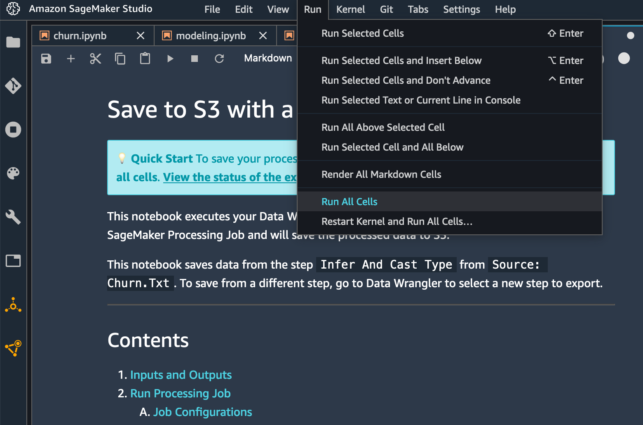Open the Edit menu
Screen dimensions: 643x425
(244, 9)
